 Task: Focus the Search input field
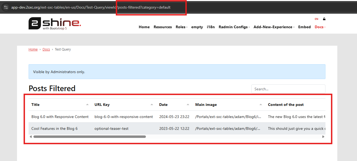coord(288,89)
